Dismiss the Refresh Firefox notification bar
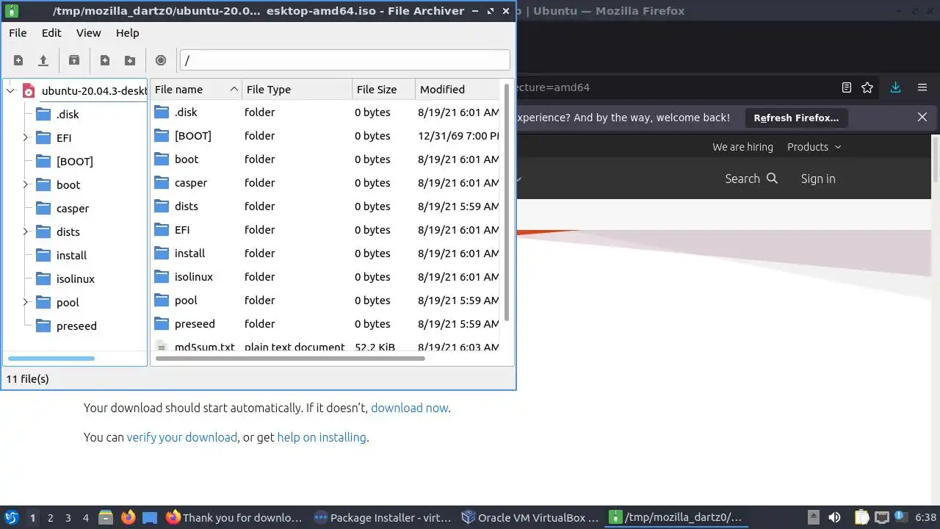Image resolution: width=940 pixels, height=529 pixels. pos(922,117)
